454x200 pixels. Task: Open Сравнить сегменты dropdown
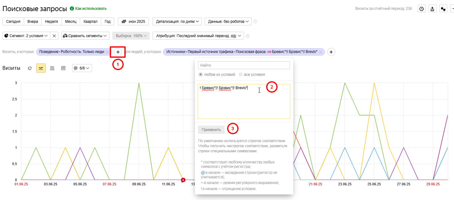coord(85,36)
